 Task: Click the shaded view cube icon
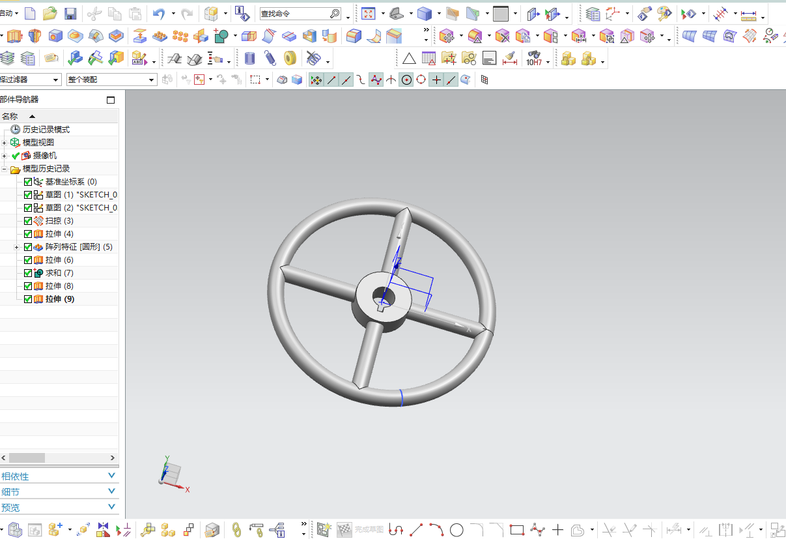(x=425, y=13)
